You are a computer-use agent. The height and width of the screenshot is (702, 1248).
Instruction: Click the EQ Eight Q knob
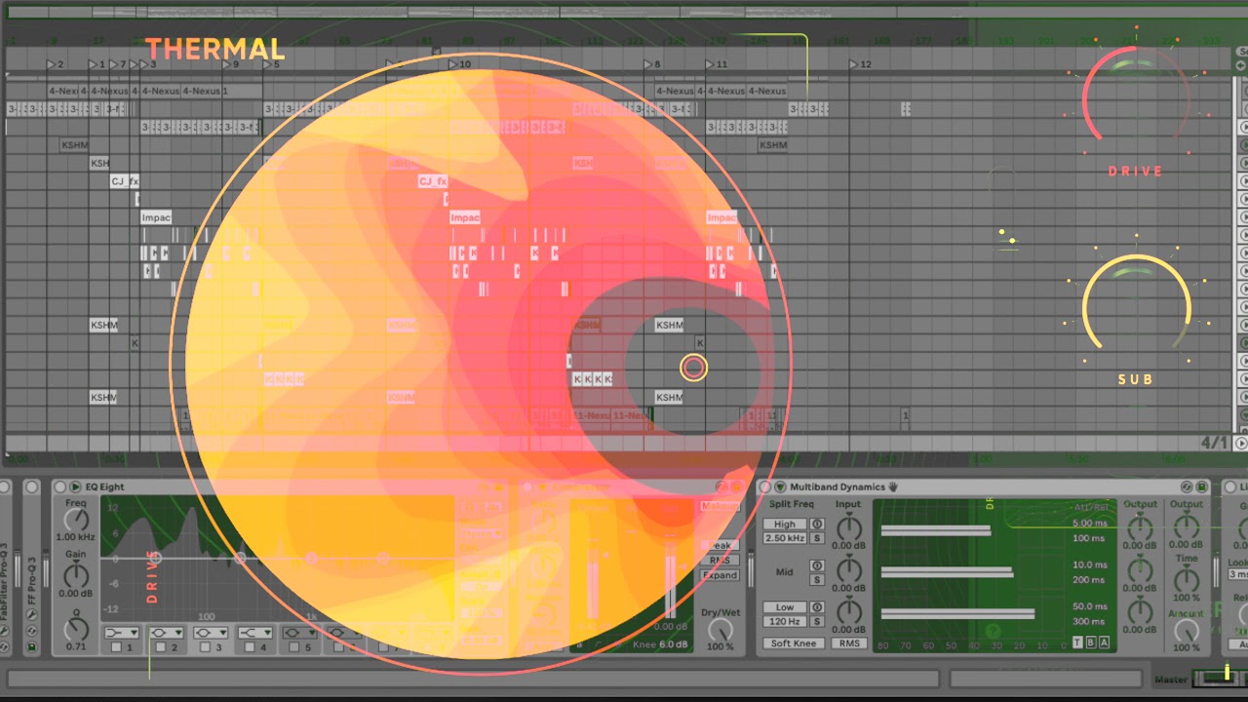point(76,629)
